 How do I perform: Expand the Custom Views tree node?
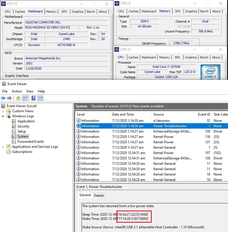click(x=3, y=111)
